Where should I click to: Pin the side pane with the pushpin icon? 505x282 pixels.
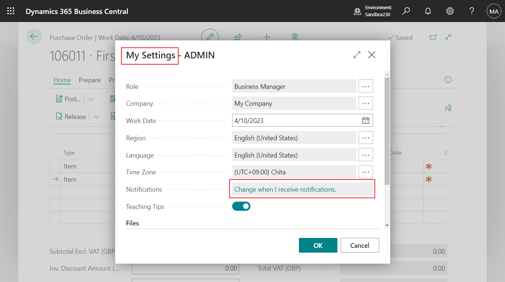(x=447, y=108)
